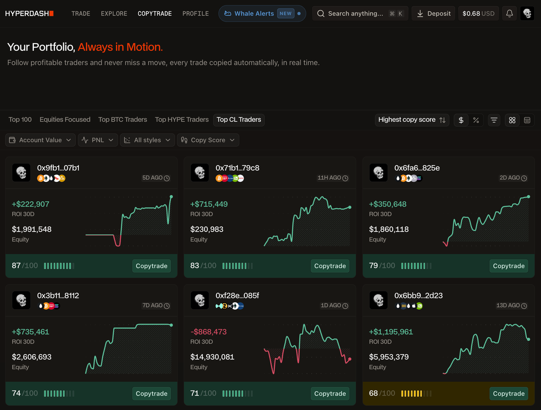This screenshot has width=541, height=410.
Task: Go to the TRADE page
Action: pos(81,14)
